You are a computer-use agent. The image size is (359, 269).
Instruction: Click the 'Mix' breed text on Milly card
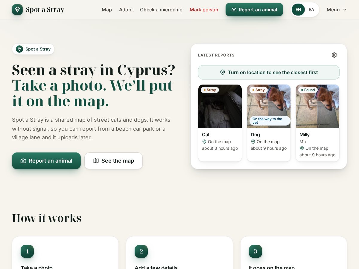pos(303,142)
